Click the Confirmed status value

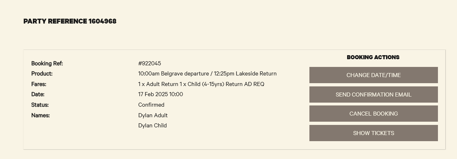(x=151, y=105)
